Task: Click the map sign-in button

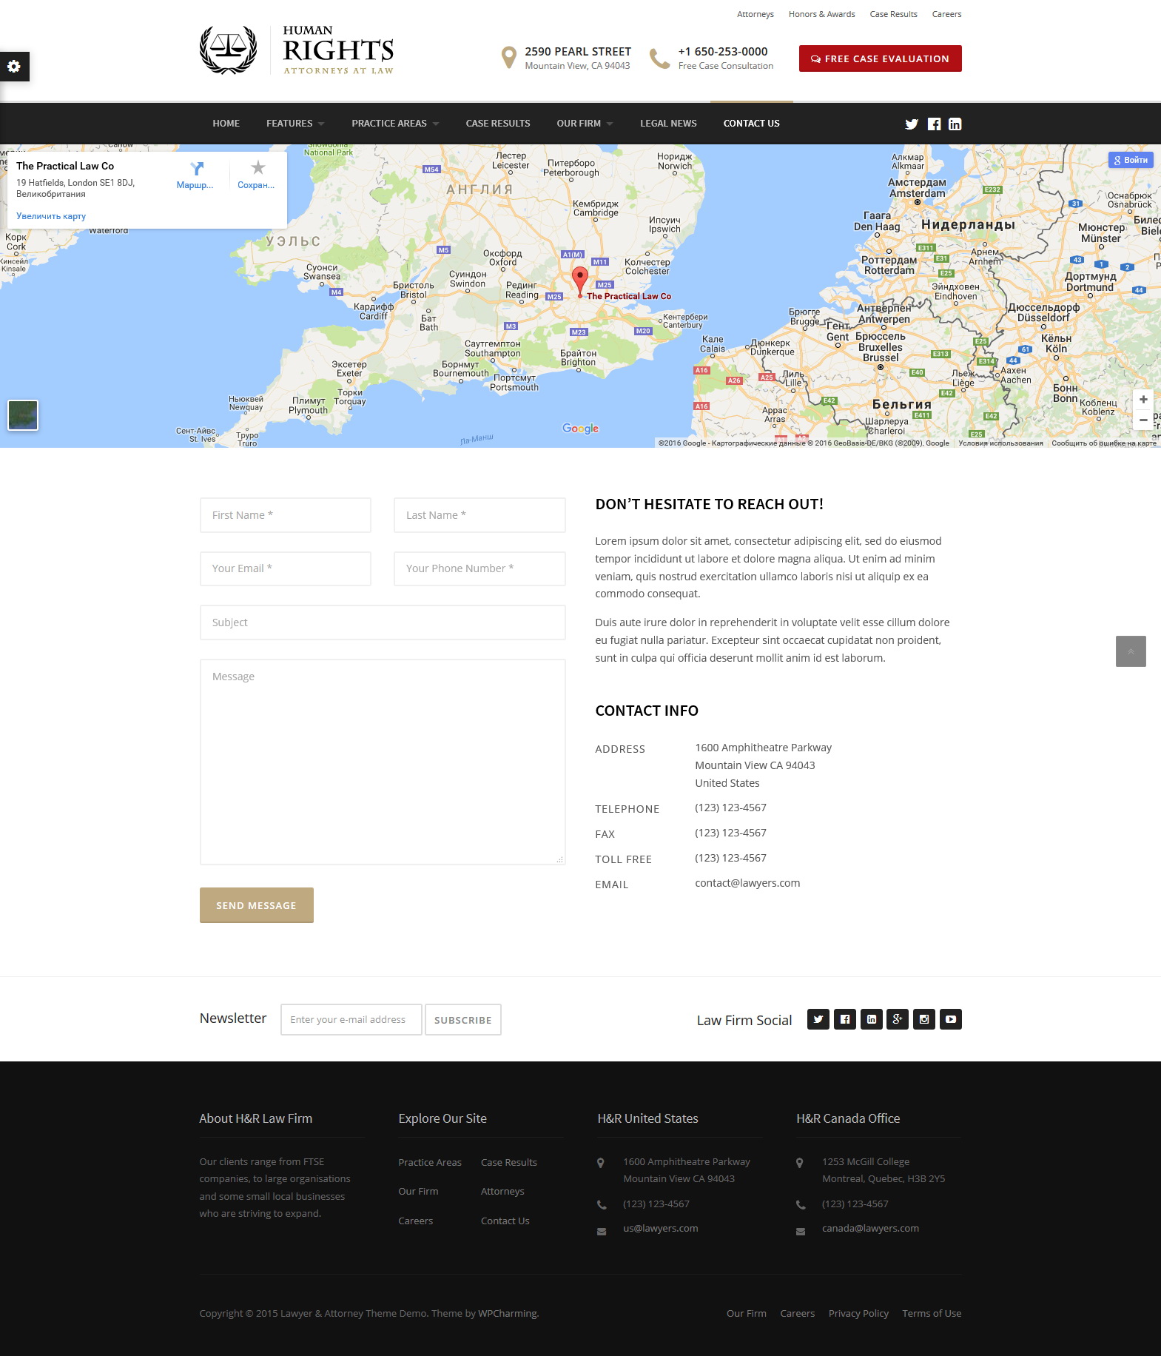Action: tap(1131, 160)
